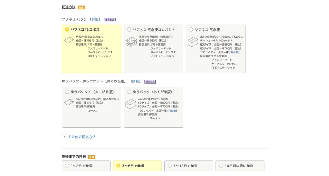The image size is (329, 176).
Task: Click the open box icon for 宅急便コンパクト
Action: click(x=131, y=41)
